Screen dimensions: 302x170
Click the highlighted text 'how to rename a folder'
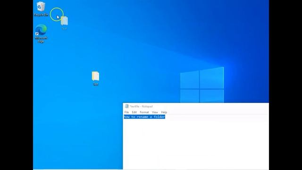[144, 117]
